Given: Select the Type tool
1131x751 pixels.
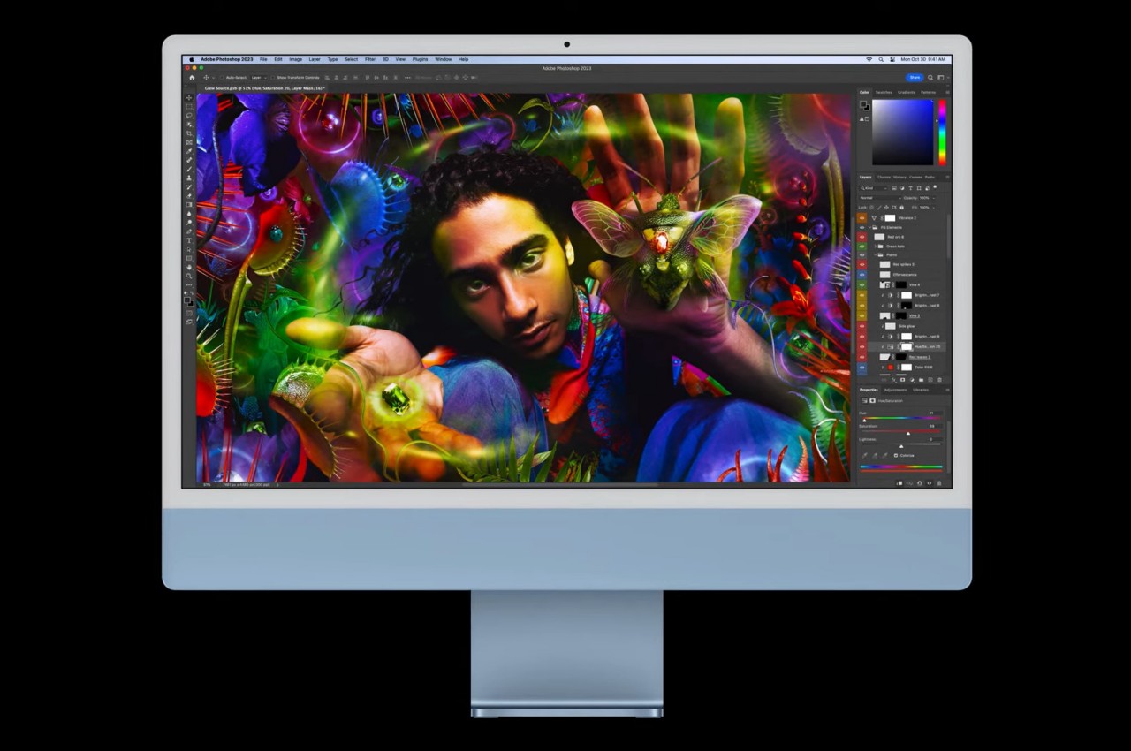Looking at the screenshot, I should pos(189,240).
